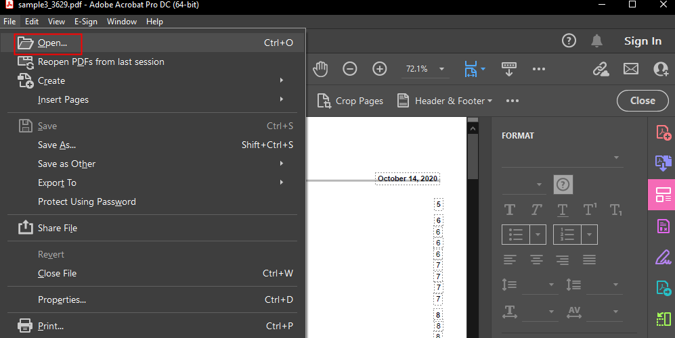Open the help question mark icon
Screen dimensions: 675x338
(x=569, y=41)
